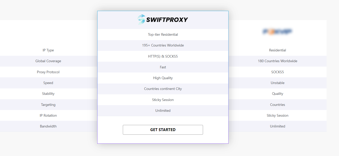Click GET STARTED
339x156 pixels.
pos(163,130)
